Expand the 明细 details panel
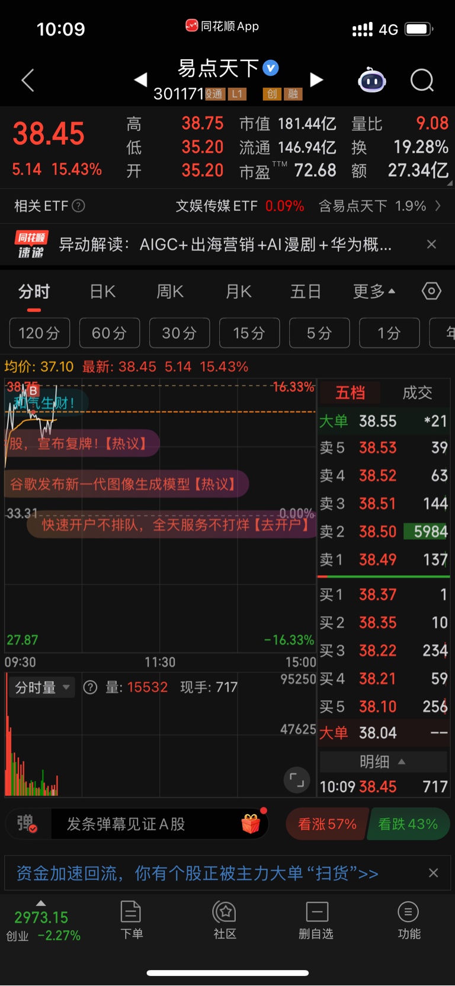 coord(383,761)
